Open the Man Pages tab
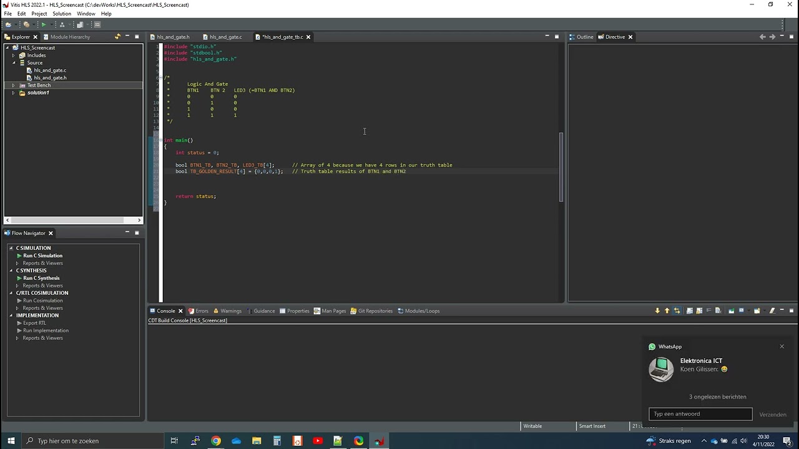The image size is (799, 449). tap(330, 311)
